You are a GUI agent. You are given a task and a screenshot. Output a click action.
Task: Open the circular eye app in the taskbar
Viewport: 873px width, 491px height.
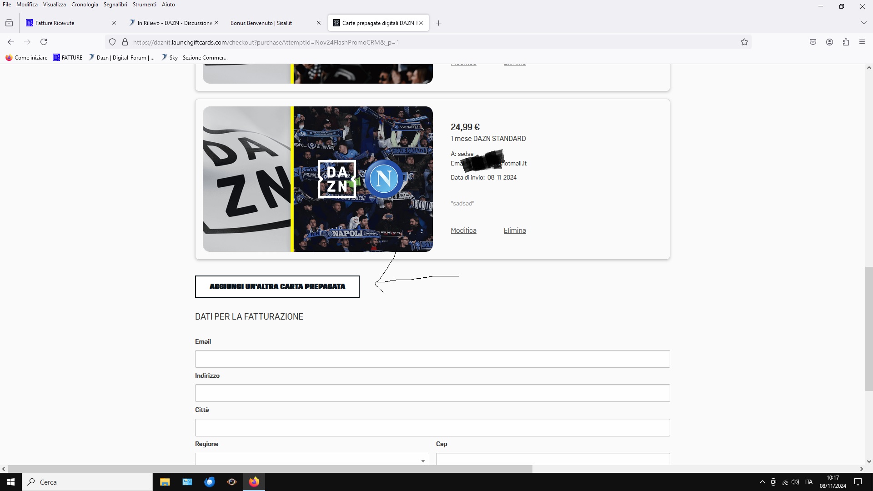[231, 482]
